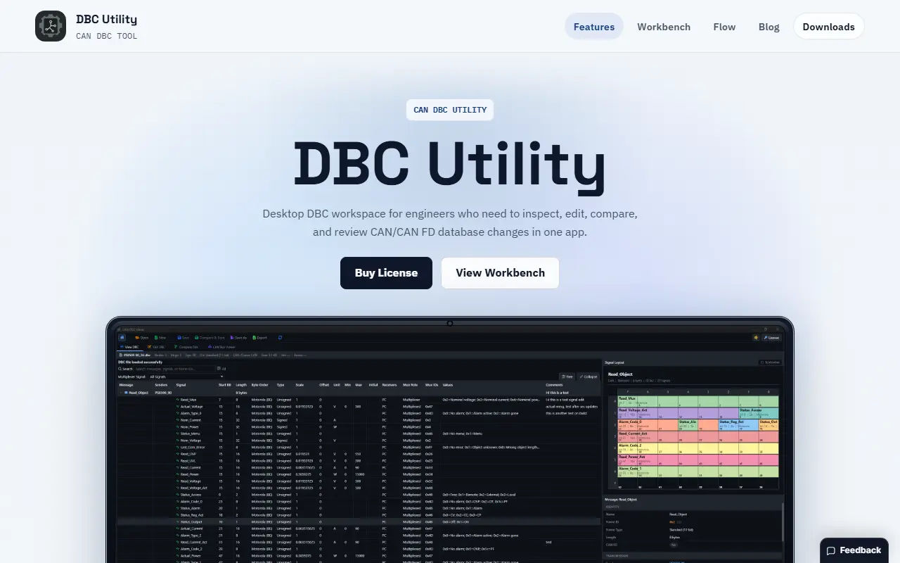
Task: Click the search field for messages and signals
Action: coord(175,369)
